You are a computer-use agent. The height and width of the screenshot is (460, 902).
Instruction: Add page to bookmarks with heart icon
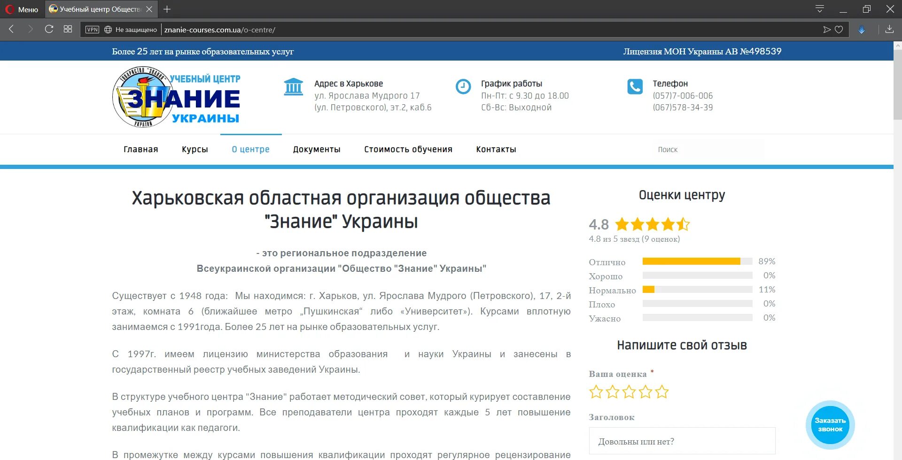(x=839, y=30)
